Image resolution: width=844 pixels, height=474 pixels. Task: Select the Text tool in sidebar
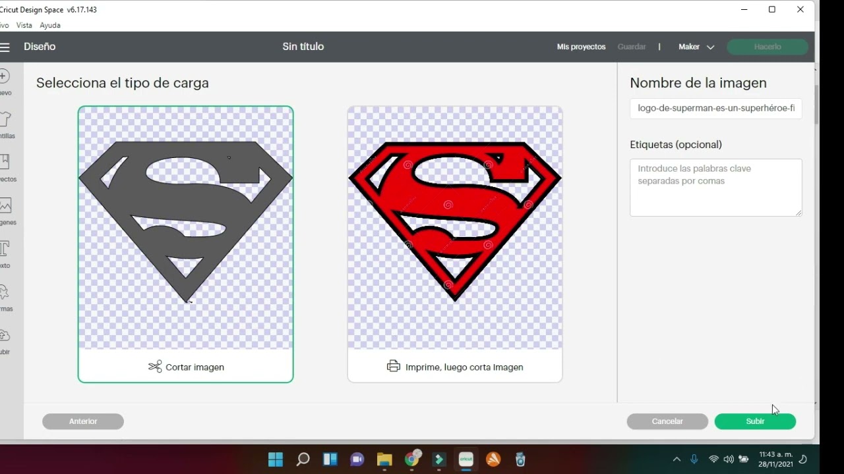point(5,249)
